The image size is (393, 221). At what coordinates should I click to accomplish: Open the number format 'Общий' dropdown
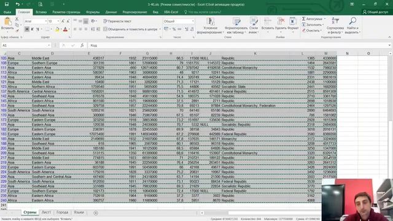point(193,21)
